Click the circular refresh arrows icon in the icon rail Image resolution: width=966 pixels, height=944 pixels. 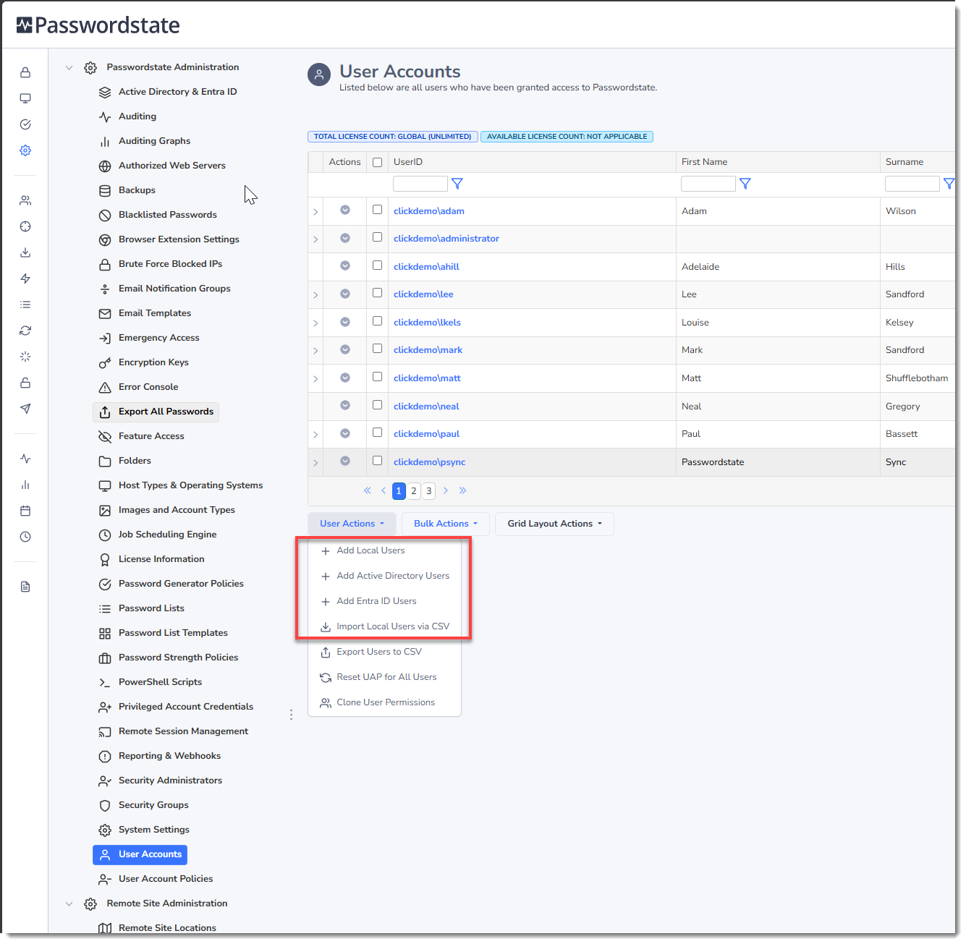(25, 331)
